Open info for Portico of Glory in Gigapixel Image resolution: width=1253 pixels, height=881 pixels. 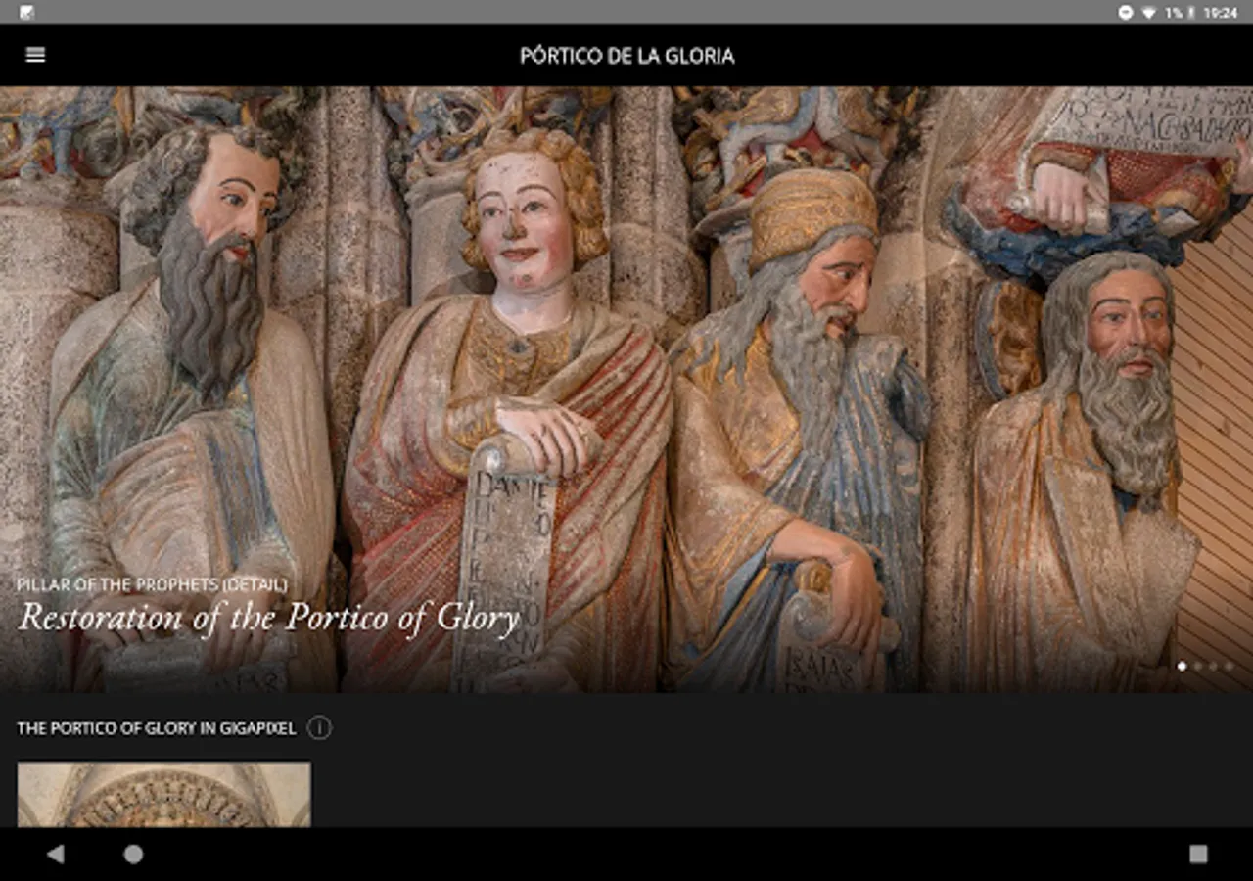click(x=319, y=727)
